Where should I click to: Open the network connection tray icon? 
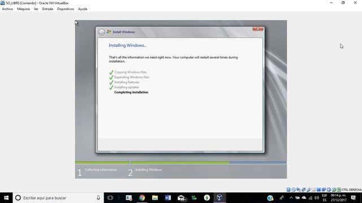coord(311,198)
